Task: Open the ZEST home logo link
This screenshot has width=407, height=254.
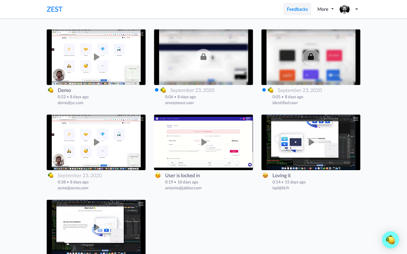Action: click(55, 9)
